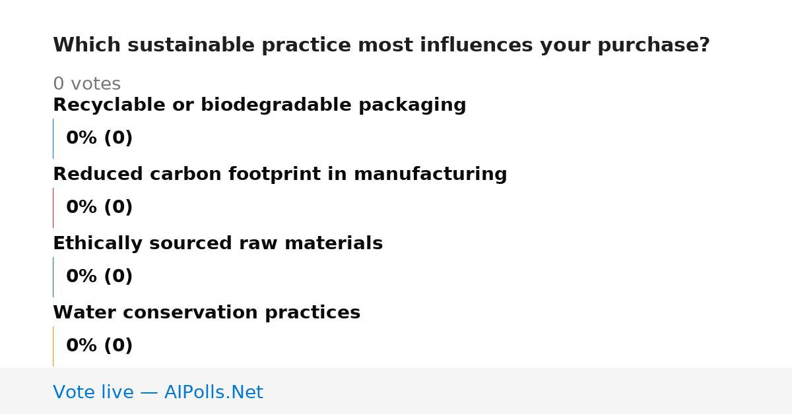Click the word 'manufacturing' in second option
The image size is (792, 414).
click(x=430, y=175)
